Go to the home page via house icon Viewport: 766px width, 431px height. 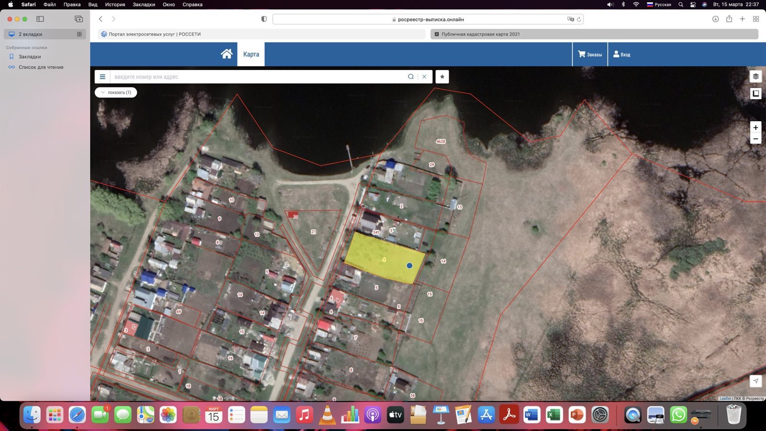(226, 54)
